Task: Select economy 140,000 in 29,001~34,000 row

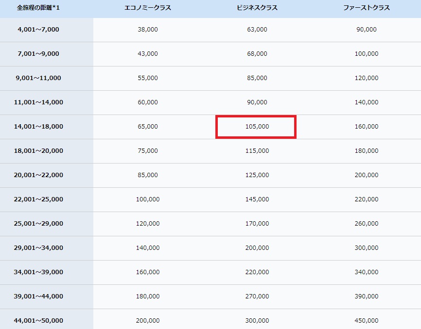Action: 148,248
